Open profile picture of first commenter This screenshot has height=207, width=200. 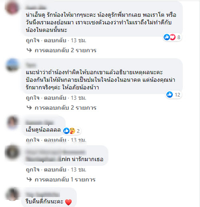tap(12, 8)
